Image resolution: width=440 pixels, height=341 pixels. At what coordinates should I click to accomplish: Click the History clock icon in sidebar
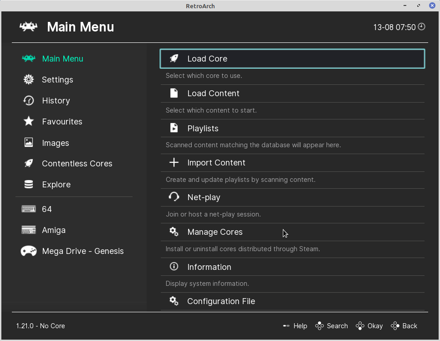29,101
